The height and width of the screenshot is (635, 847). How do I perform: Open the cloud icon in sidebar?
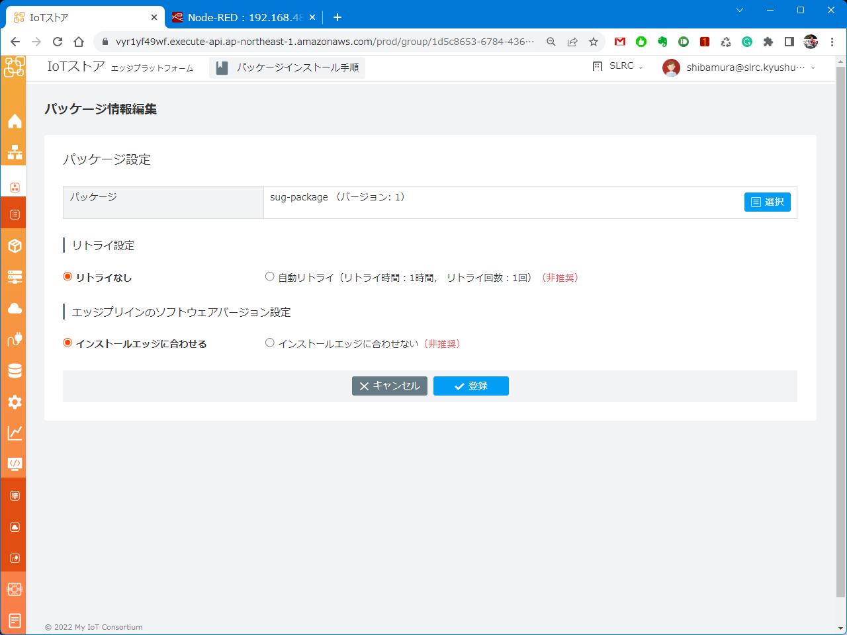click(x=15, y=308)
